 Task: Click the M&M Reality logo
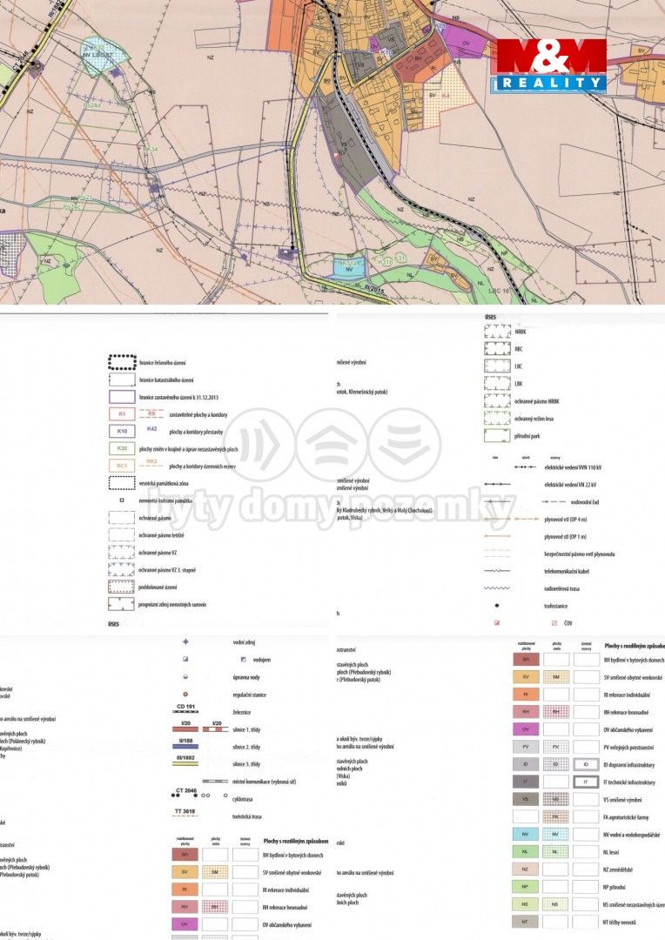click(x=551, y=66)
